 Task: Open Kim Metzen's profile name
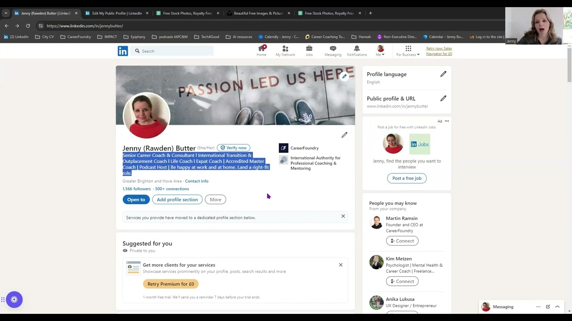click(x=399, y=259)
